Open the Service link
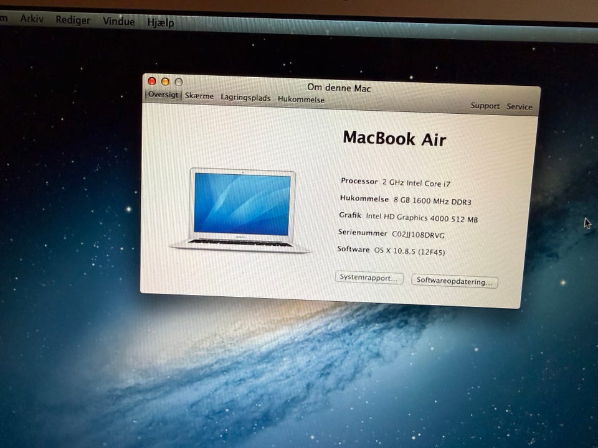598x448 pixels. click(x=519, y=106)
